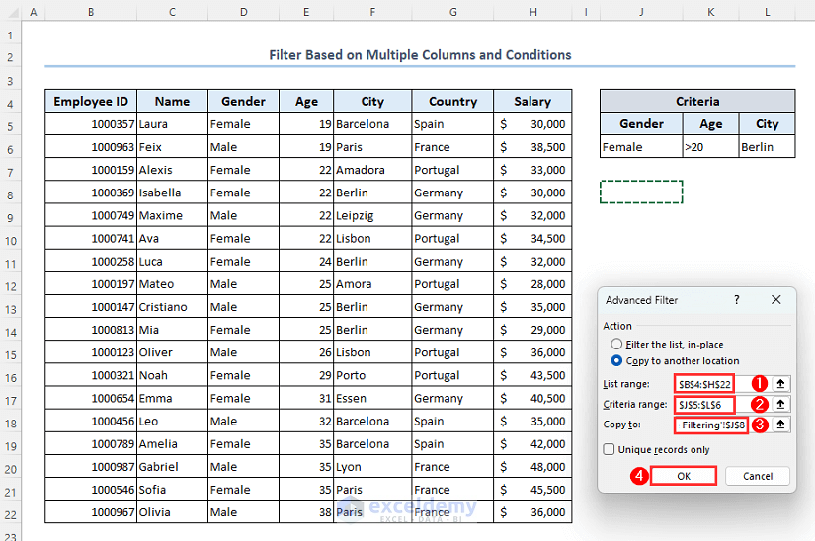Select the dashed copy-destination cell J8

pyautogui.click(x=641, y=193)
